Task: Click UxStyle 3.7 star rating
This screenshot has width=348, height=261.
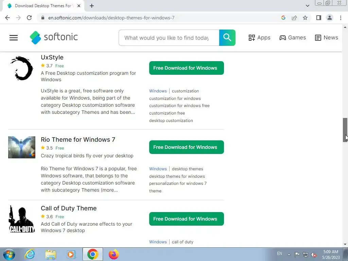Action: [x=47, y=66]
